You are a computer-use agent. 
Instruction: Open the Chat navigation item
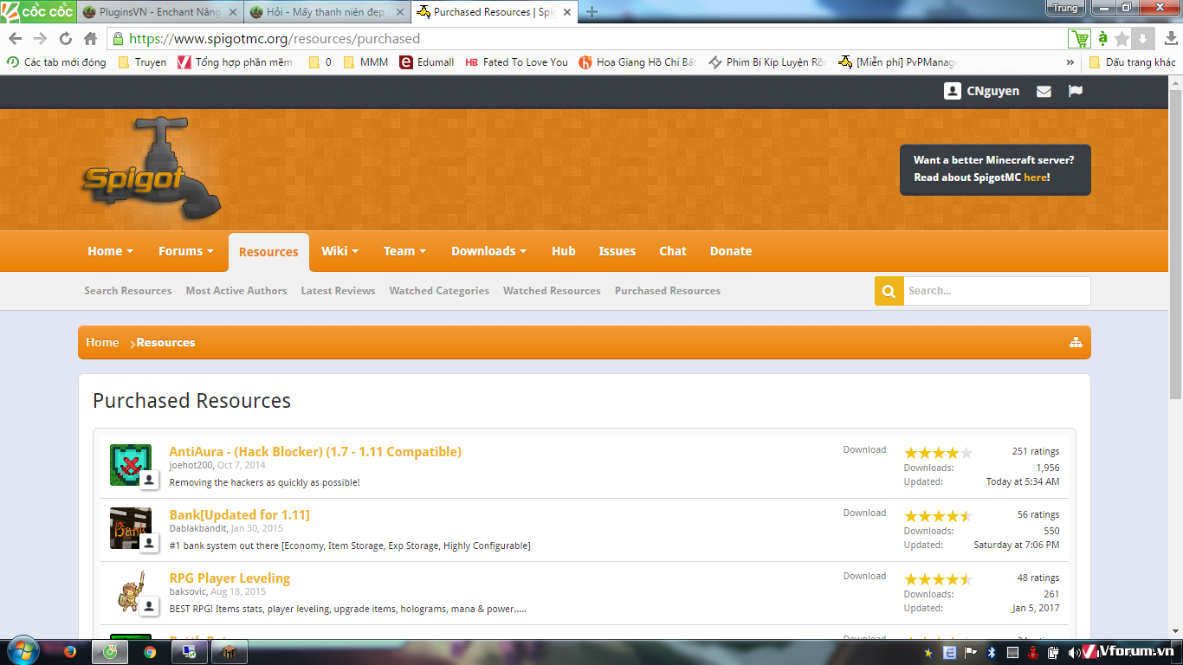tap(673, 251)
